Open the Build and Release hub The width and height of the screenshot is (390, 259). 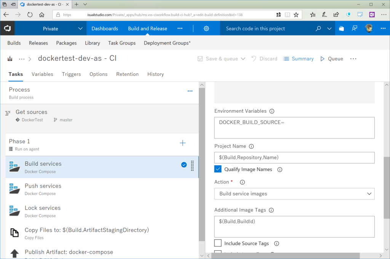147,28
